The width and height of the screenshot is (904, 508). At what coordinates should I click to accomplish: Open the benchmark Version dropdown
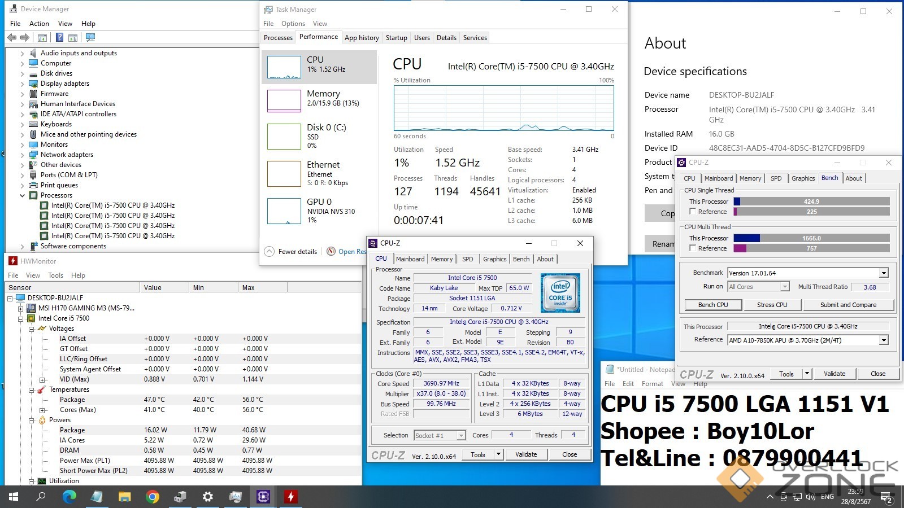884,273
